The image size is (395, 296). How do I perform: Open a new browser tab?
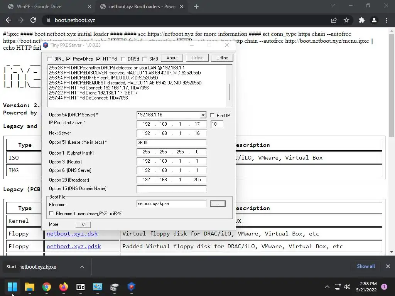tap(196, 7)
